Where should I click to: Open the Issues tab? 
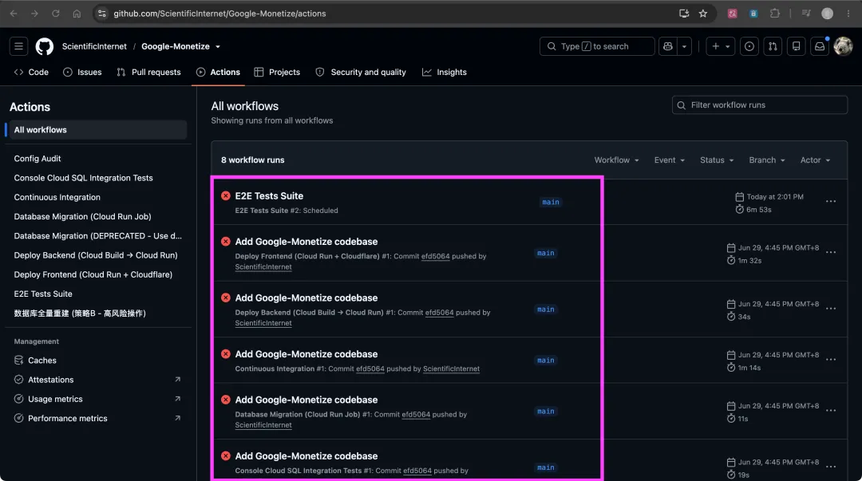coord(82,72)
